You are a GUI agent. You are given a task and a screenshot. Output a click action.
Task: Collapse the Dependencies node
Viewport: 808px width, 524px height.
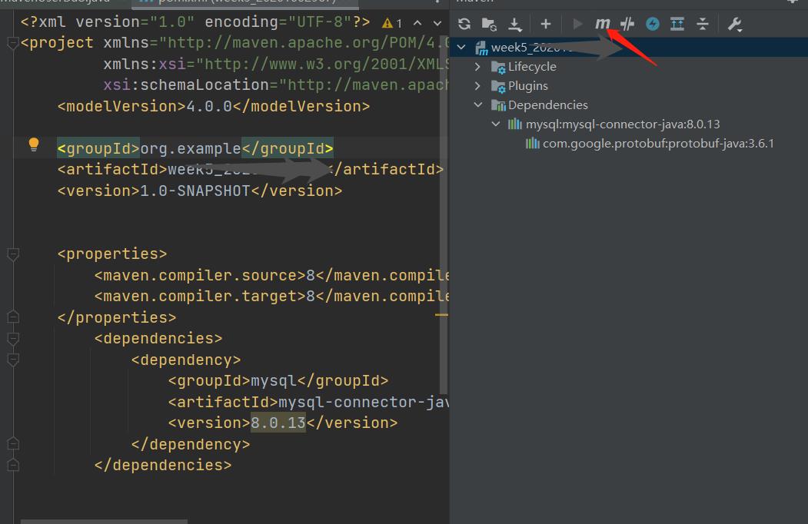(x=478, y=104)
